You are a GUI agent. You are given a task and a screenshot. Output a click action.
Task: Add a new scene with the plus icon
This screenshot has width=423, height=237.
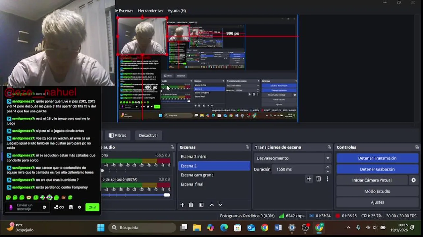click(x=182, y=205)
